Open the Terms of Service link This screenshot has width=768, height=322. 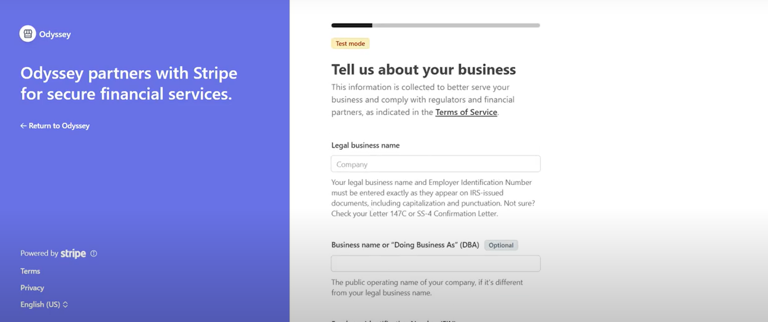466,112
